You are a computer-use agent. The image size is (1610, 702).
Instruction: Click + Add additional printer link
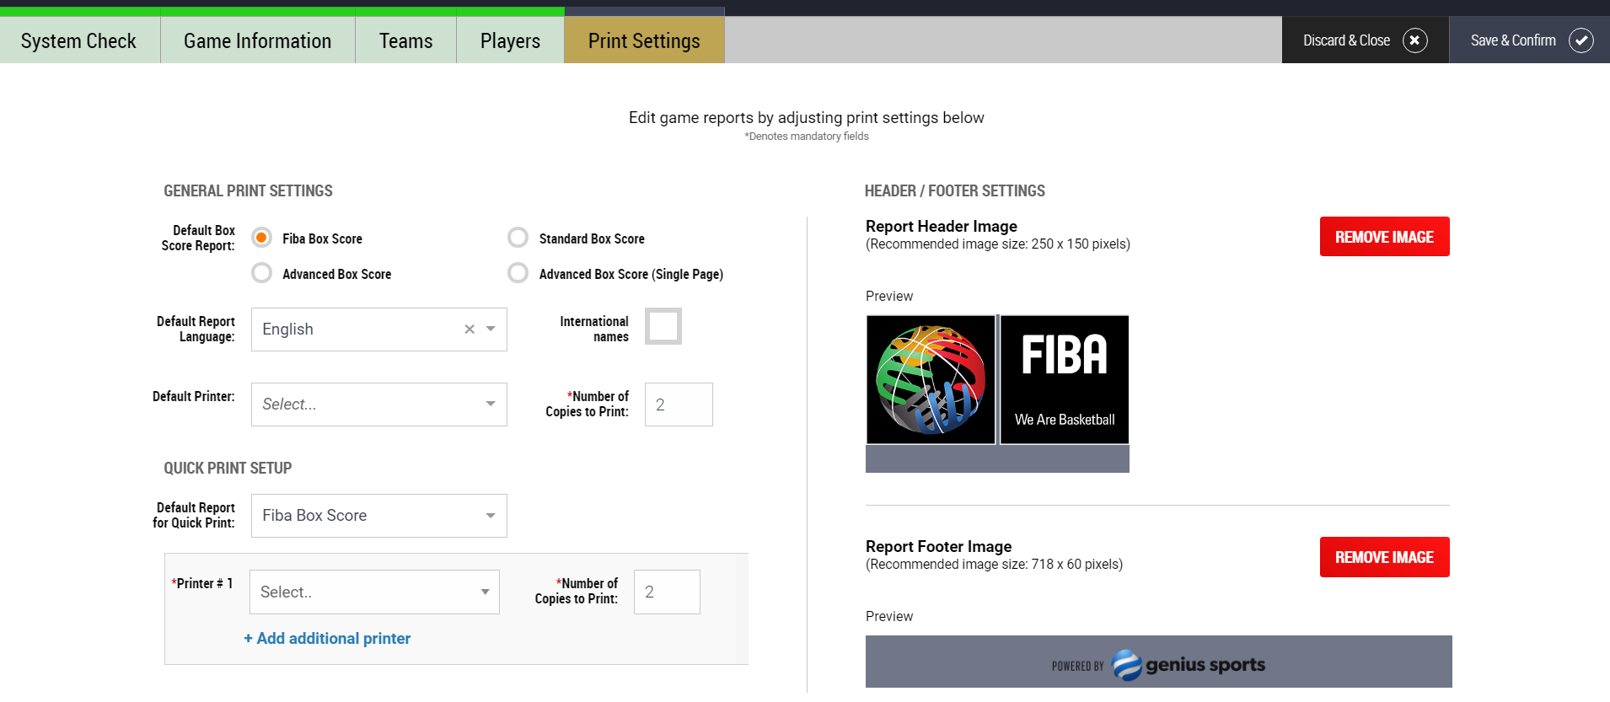point(327,639)
